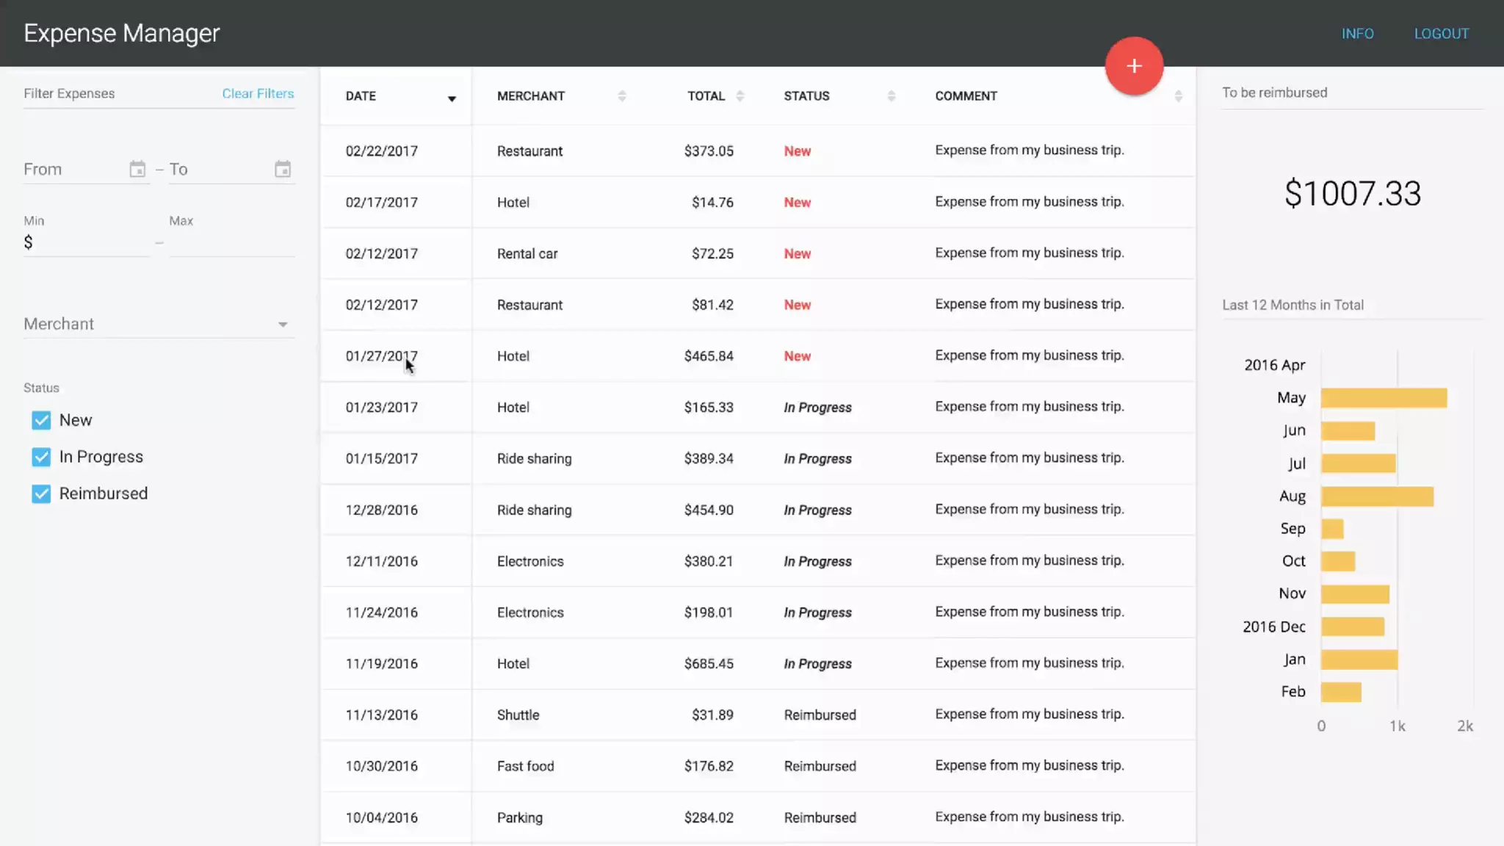Toggle the Date column descending sort arrow
Viewport: 1504px width, 846px height.
tap(452, 98)
